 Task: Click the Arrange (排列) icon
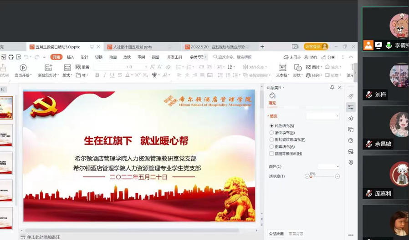[308, 75]
